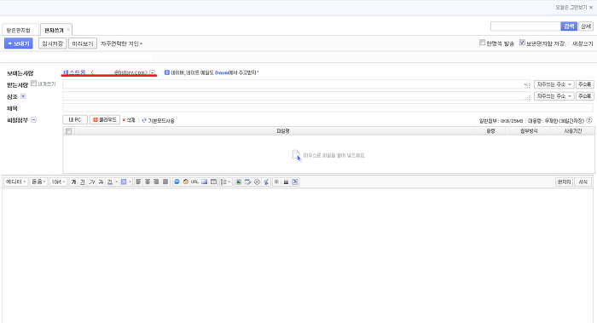Close the 편지쓰기 tab
The image size is (597, 323).
point(68,30)
